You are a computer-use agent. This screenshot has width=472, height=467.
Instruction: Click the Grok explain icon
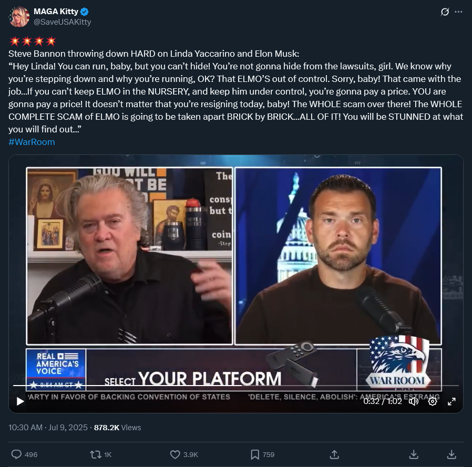point(445,12)
